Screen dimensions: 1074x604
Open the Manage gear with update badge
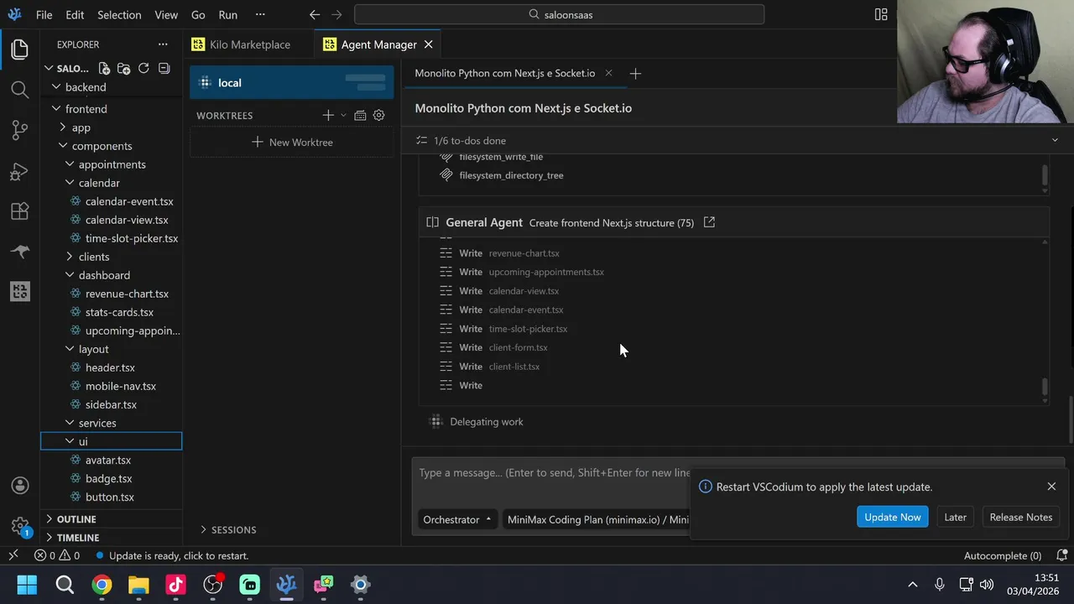point(20,526)
